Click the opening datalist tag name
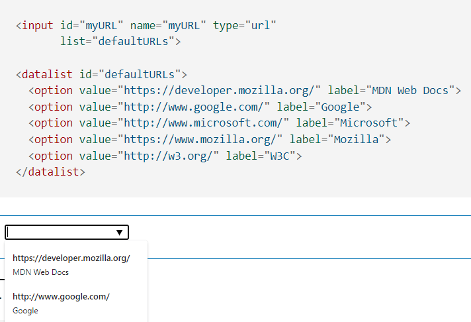Image resolution: width=471 pixels, height=322 pixels. coord(47,74)
